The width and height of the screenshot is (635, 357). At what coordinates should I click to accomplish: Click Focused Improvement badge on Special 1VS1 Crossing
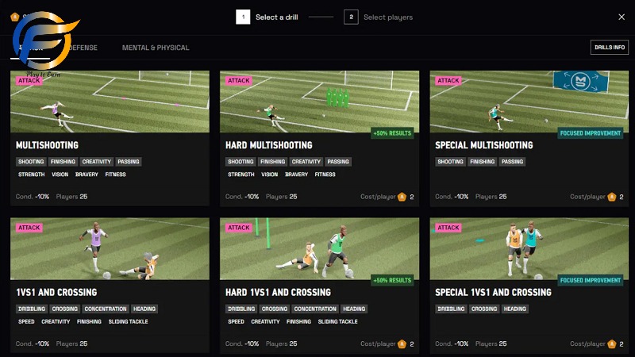coord(590,280)
